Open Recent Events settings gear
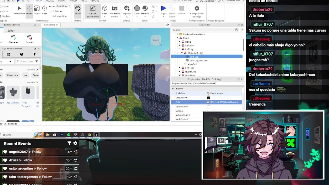329x185 pixels. (75, 143)
